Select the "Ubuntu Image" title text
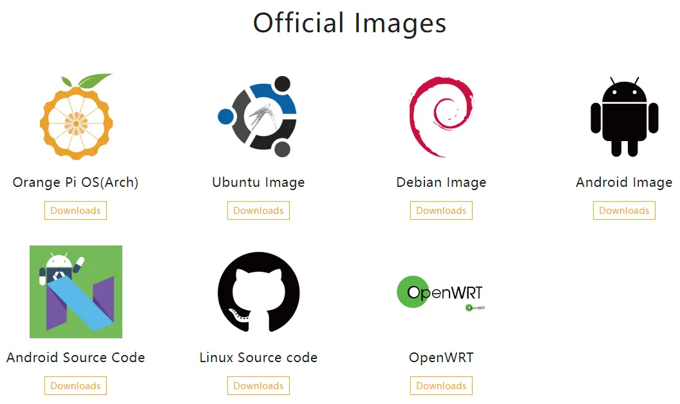The image size is (680, 404). pyautogui.click(x=258, y=182)
